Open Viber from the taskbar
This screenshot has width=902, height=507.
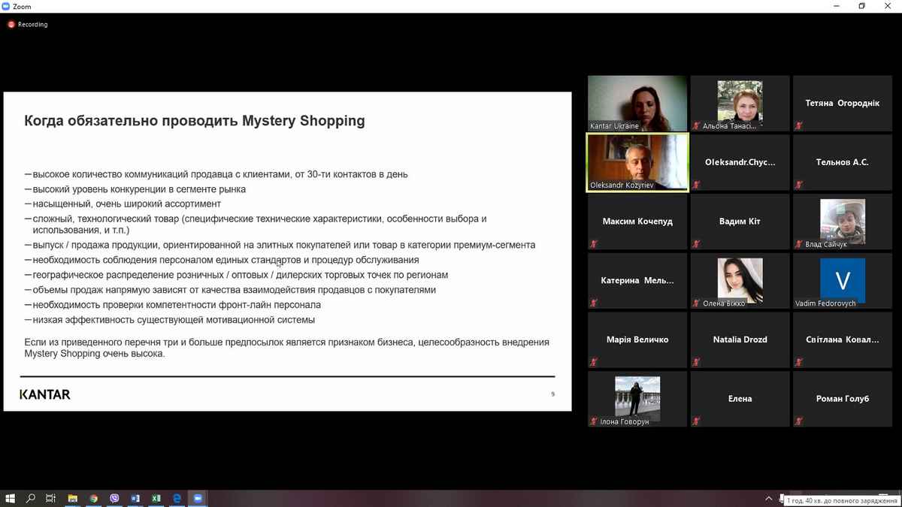click(114, 498)
